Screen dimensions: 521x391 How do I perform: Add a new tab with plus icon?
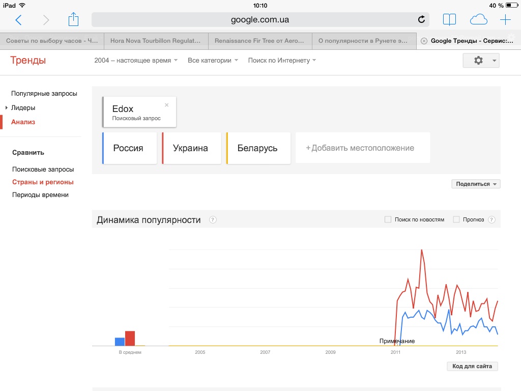pos(505,20)
